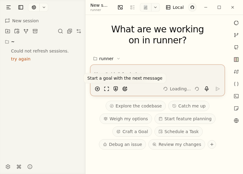Image resolution: width=243 pixels, height=174 pixels.
Task: Open the usage ring icon in right rail
Action: 236,23
